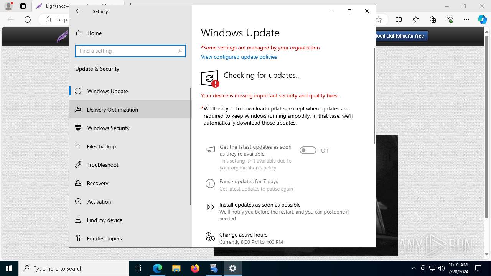Click the magnifier icon in the settings search box
This screenshot has height=276, width=491.
tap(180, 51)
